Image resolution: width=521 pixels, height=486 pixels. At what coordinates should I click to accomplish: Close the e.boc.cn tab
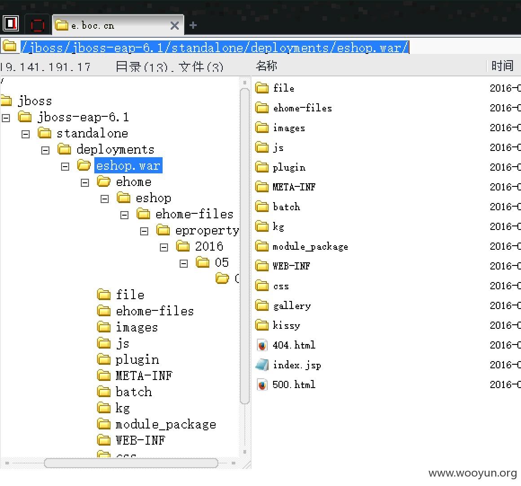174,26
